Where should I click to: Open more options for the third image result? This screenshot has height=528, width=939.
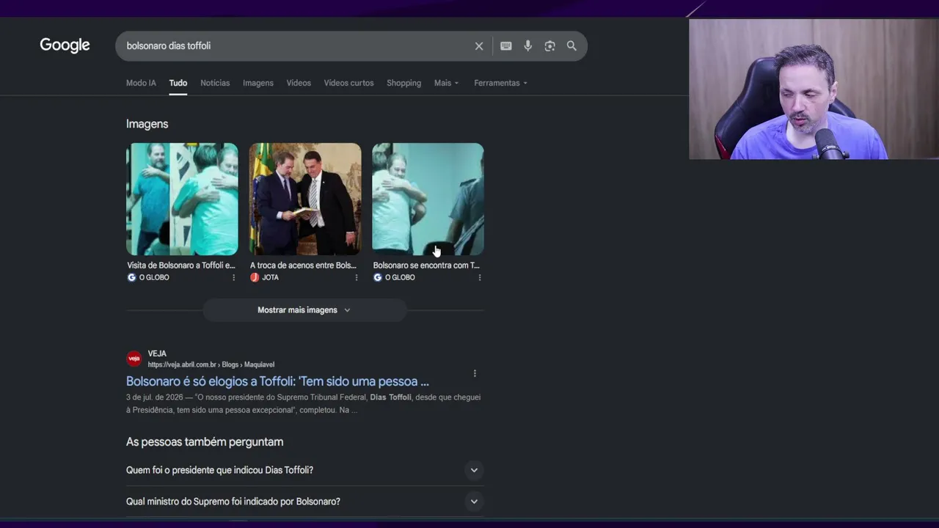click(480, 277)
